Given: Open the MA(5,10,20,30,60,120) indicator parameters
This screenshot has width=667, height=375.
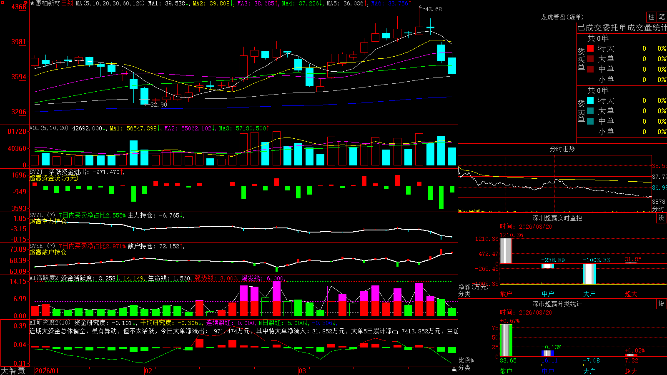Looking at the screenshot, I should (x=110, y=3).
